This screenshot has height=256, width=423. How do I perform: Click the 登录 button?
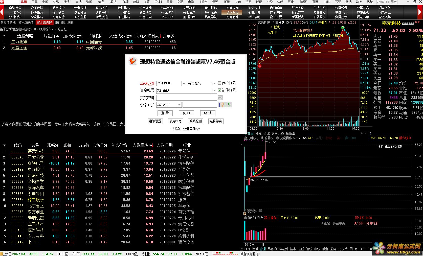coord(165,113)
